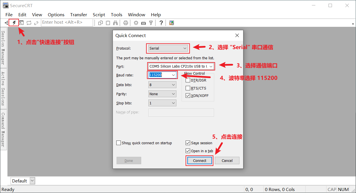Uncheck the Save session checkbox
This screenshot has height=193, width=356.
point(188,143)
